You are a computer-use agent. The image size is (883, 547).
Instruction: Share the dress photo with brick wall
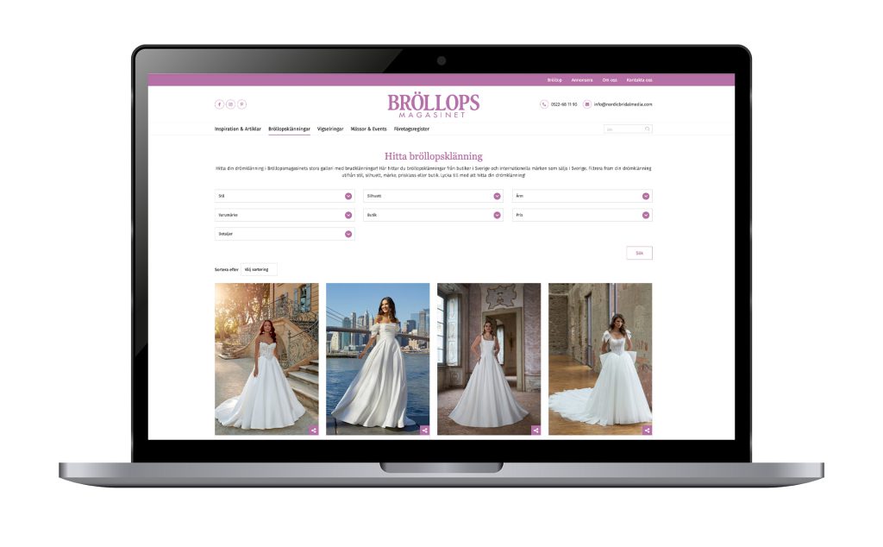[x=647, y=431]
